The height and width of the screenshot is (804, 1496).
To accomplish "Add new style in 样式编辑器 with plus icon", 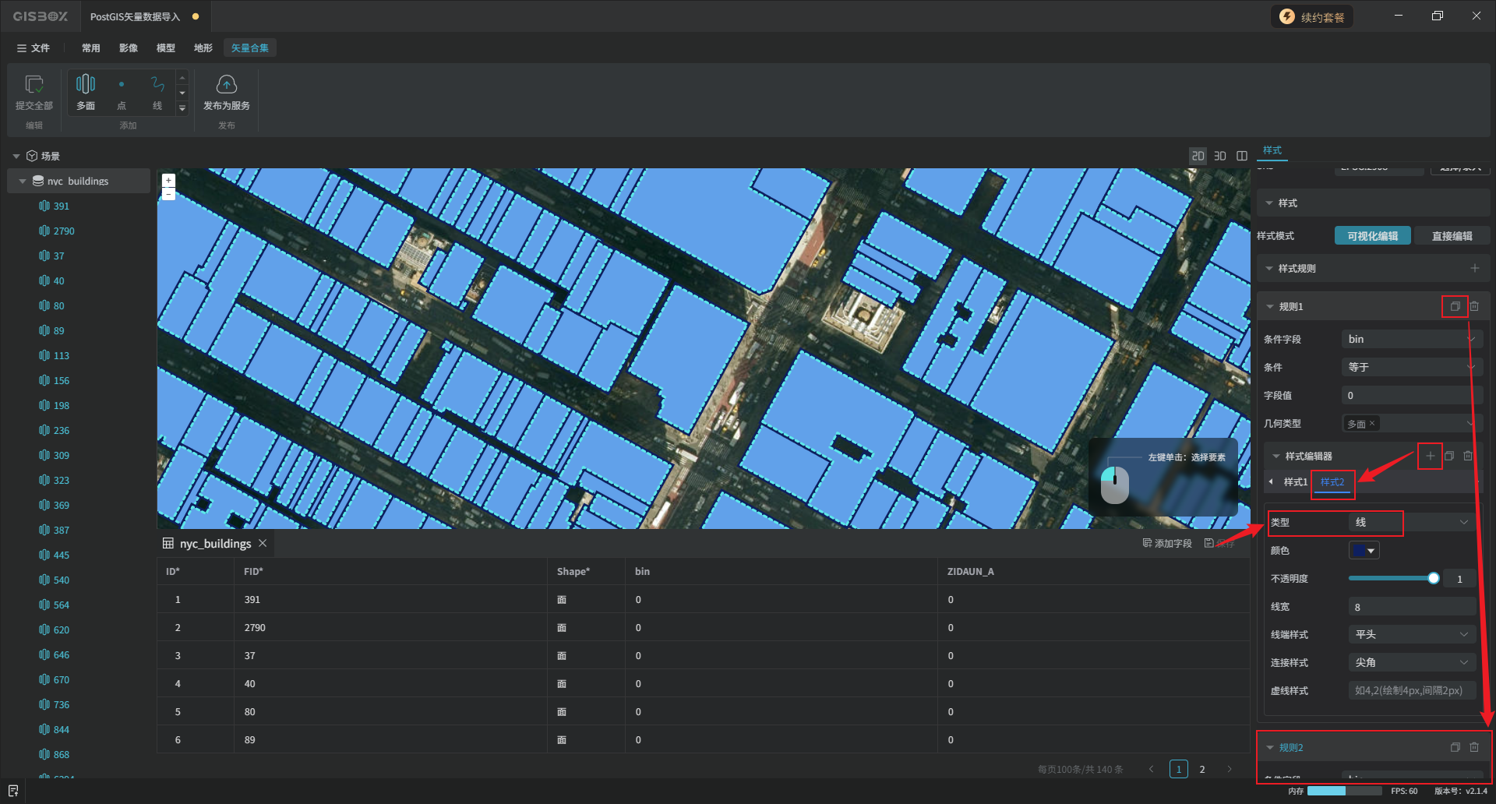I will pos(1430,456).
